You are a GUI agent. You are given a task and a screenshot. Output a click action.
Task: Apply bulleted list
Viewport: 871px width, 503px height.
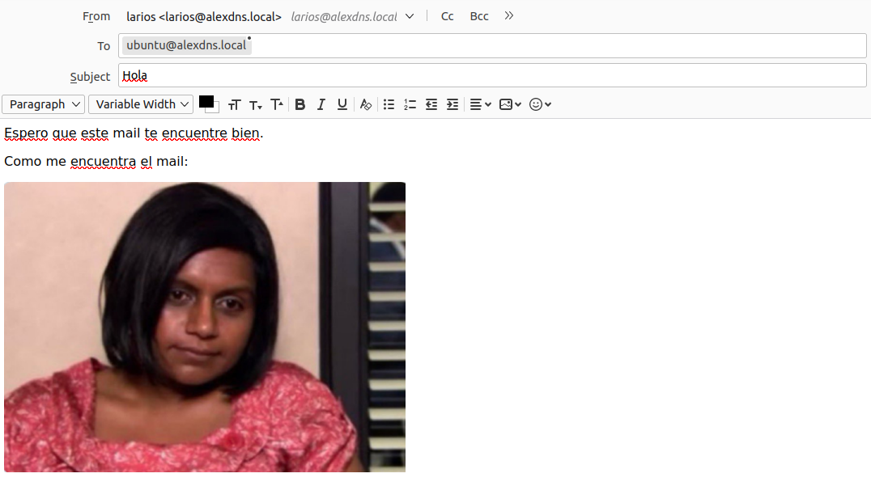click(x=389, y=104)
